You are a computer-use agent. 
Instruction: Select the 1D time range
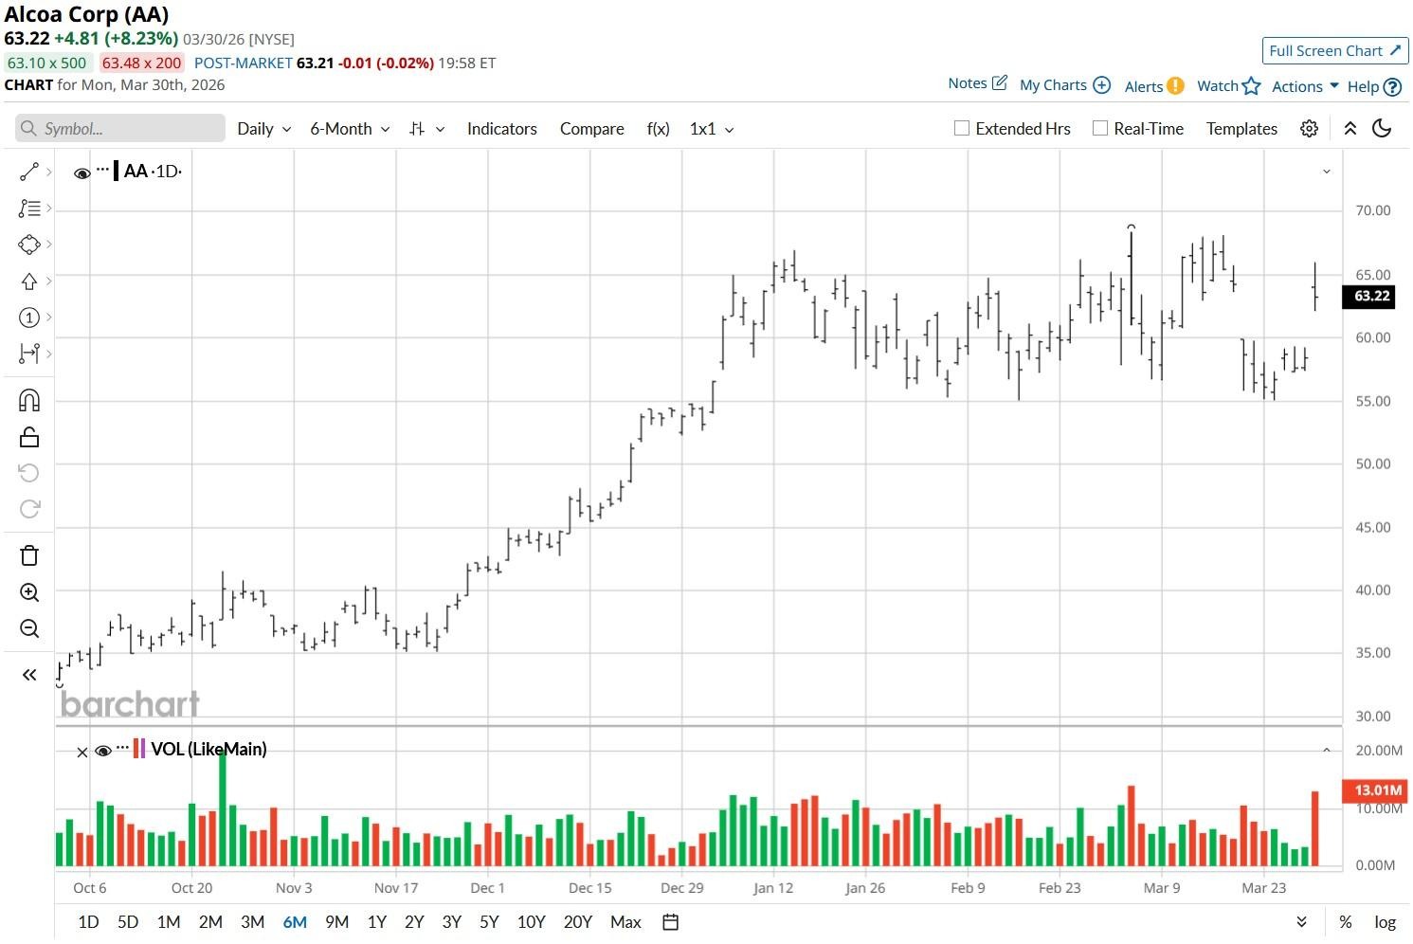88,922
